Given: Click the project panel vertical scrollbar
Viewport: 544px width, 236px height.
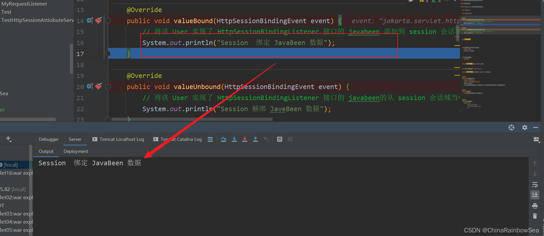Looking at the screenshot, I should pyautogui.click(x=71, y=59).
